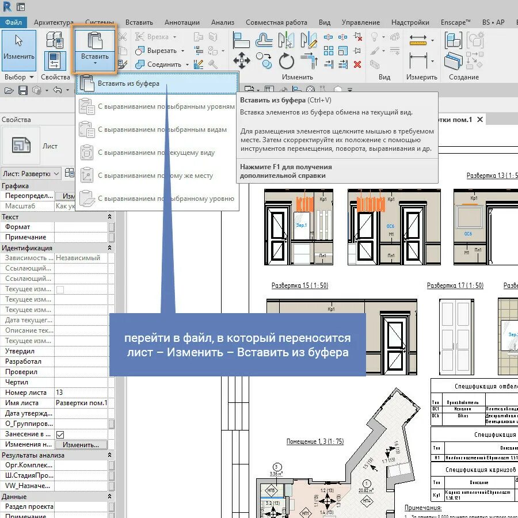Open the Выбор panel dropdown arrow
Image resolution: width=518 pixels, height=518 pixels.
coord(32,77)
